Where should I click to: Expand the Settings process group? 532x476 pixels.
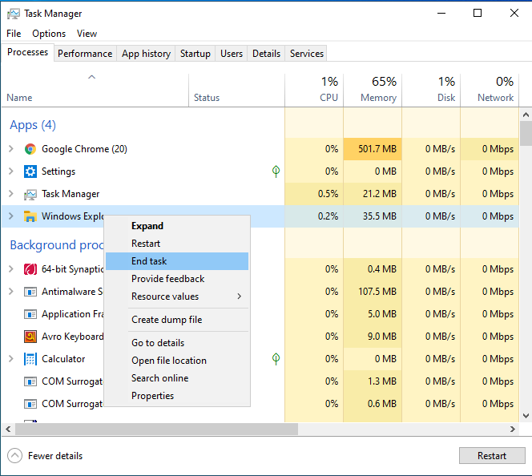pyautogui.click(x=11, y=171)
